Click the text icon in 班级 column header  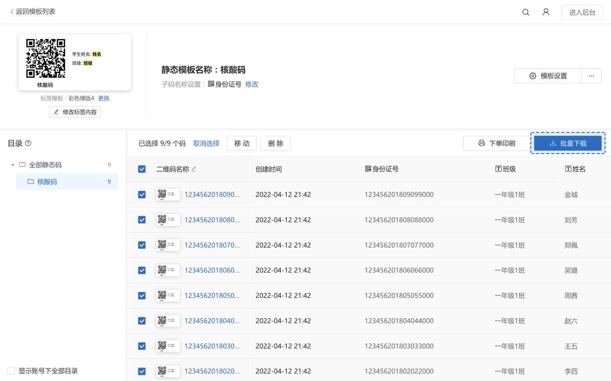(499, 169)
